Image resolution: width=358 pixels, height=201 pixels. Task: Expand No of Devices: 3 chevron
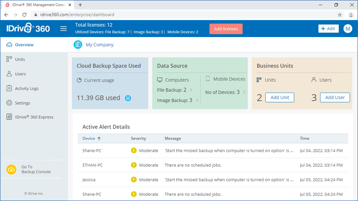click(244, 92)
